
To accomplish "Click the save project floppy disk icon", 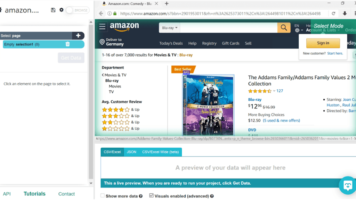I will point(53,10).
